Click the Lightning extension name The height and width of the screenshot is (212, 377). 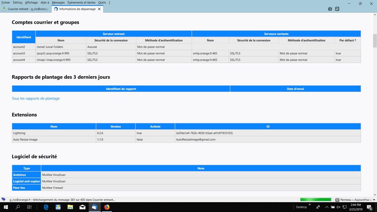pyautogui.click(x=19, y=133)
